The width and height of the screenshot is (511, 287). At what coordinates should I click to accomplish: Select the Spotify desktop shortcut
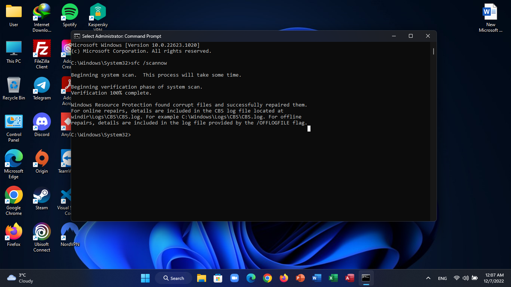click(70, 15)
